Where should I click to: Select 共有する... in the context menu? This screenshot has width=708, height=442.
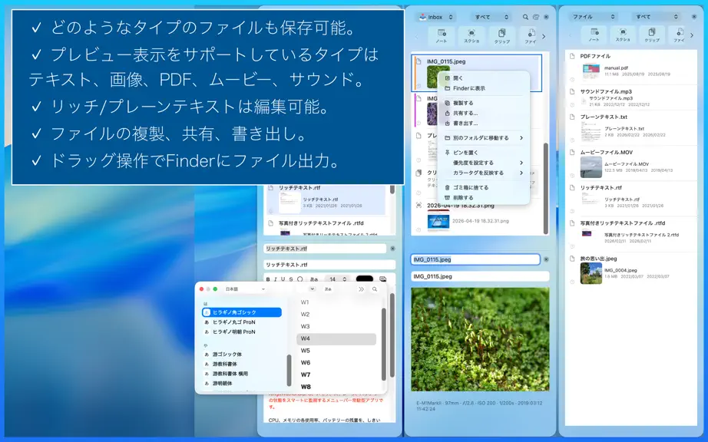[484, 114]
